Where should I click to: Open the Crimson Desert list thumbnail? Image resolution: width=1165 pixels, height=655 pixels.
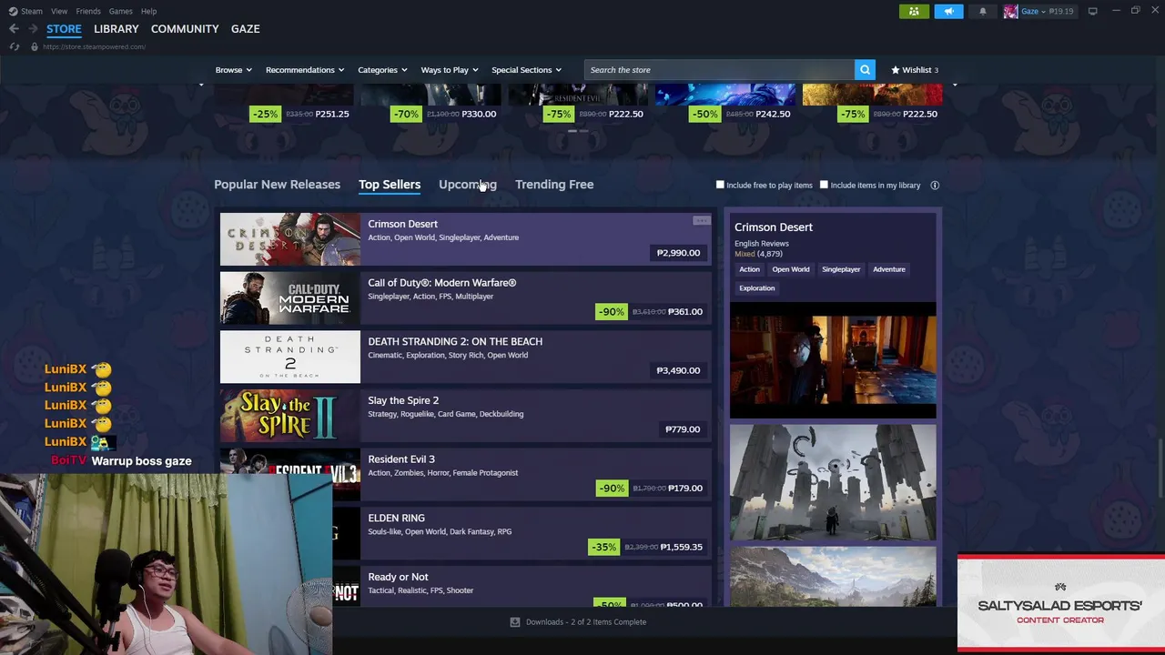289,239
